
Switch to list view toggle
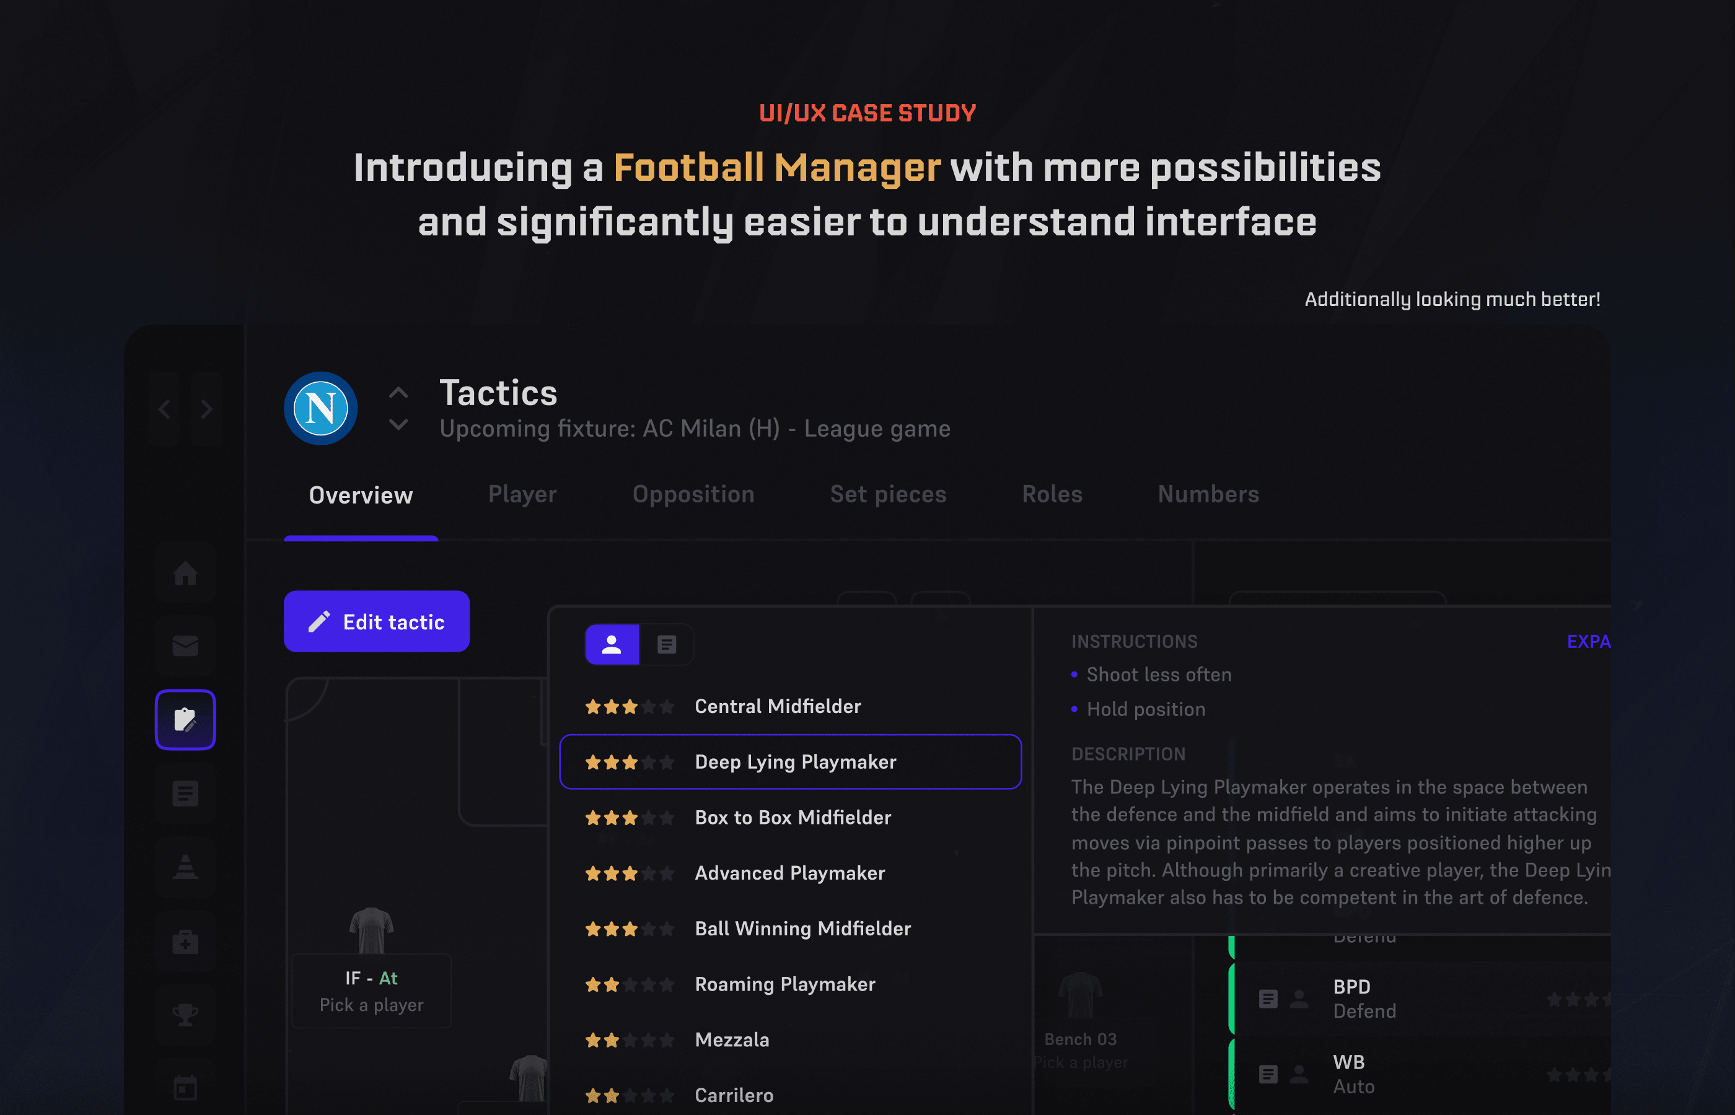coord(666,644)
